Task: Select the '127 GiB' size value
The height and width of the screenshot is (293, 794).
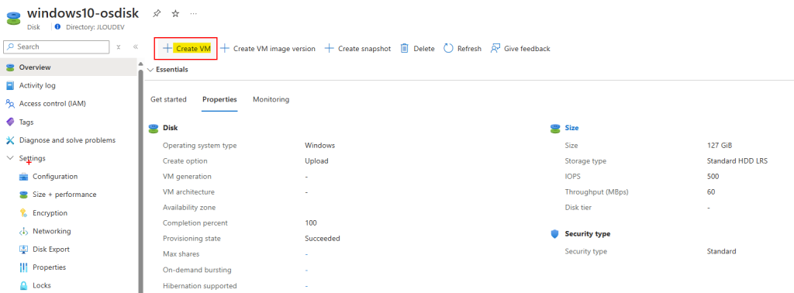Action: pyautogui.click(x=719, y=145)
